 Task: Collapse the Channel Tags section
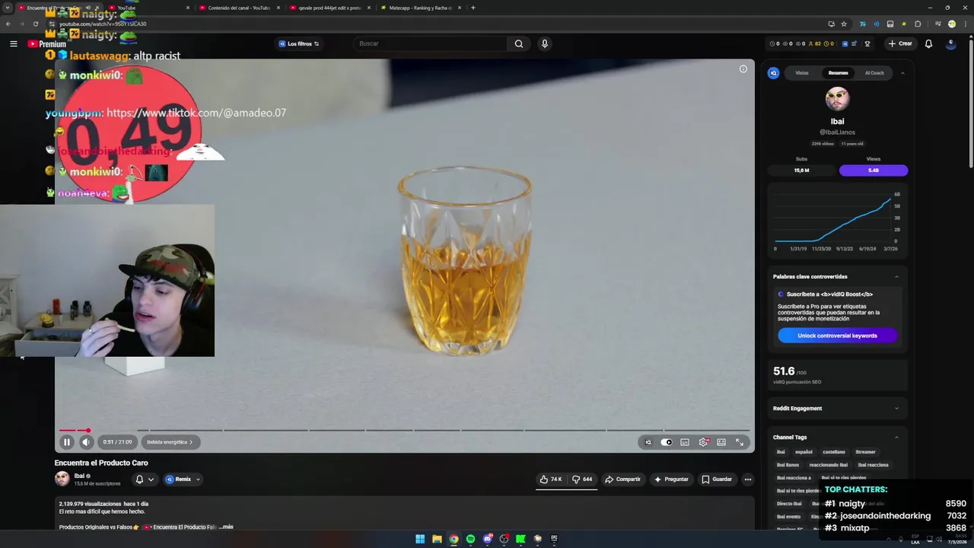click(896, 437)
